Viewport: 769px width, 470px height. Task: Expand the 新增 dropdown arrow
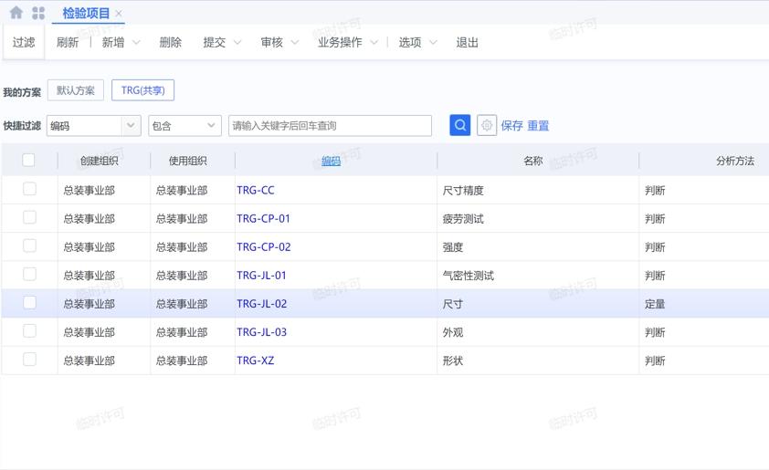(136, 42)
